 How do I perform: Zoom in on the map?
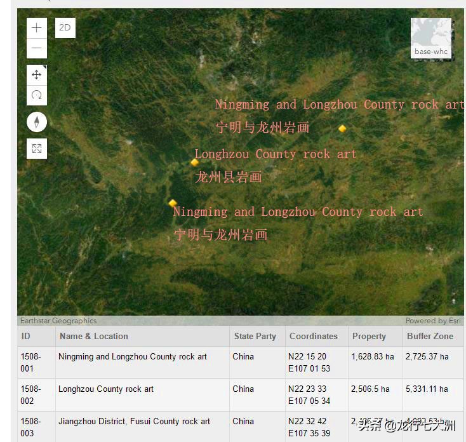(x=37, y=28)
